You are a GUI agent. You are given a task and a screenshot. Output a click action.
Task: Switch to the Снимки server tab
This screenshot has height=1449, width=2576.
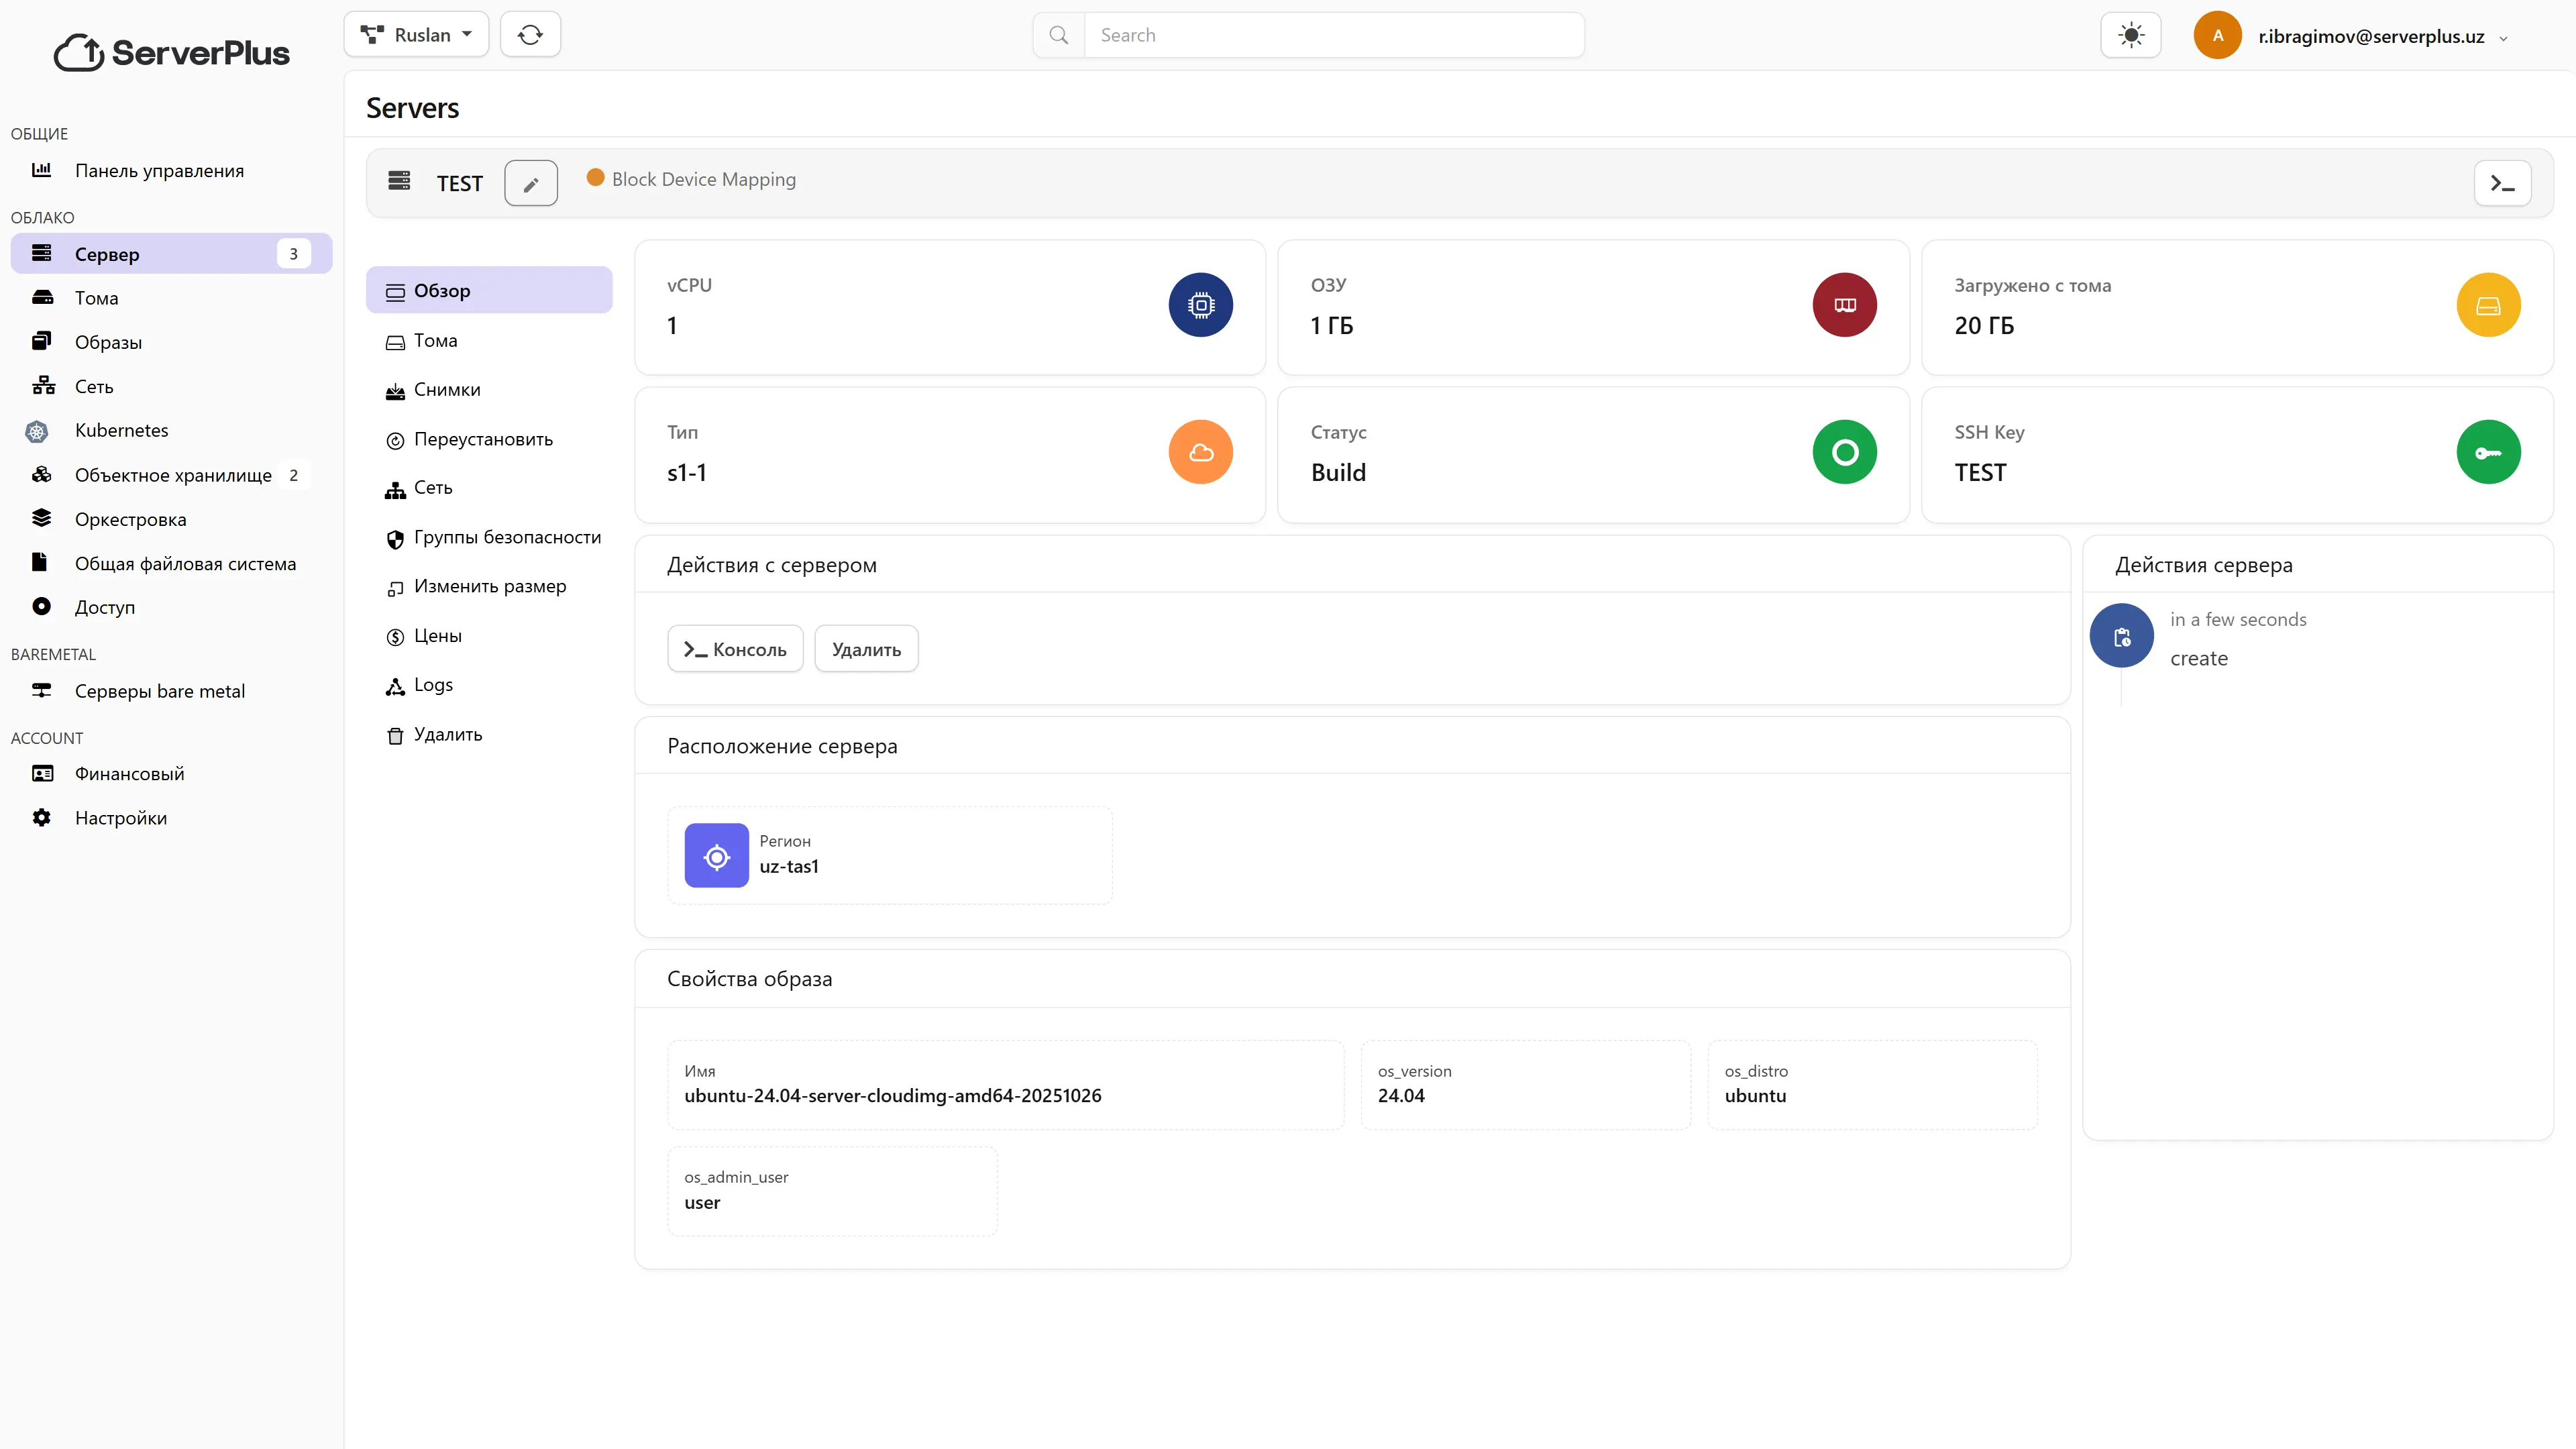click(447, 390)
